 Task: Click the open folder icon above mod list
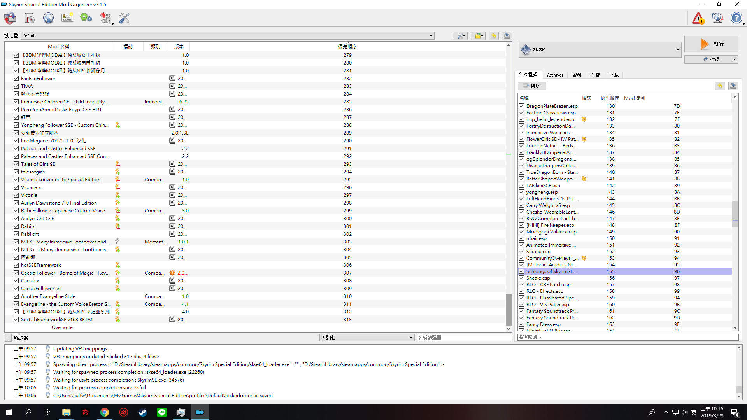coord(478,36)
